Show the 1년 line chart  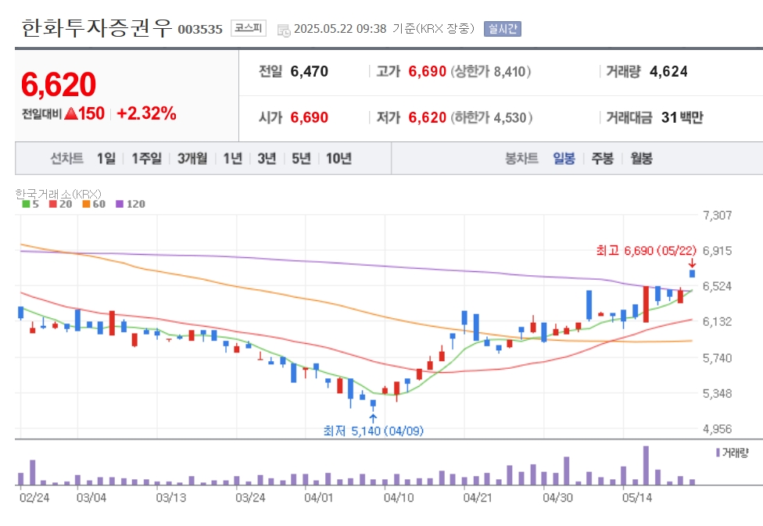(233, 158)
